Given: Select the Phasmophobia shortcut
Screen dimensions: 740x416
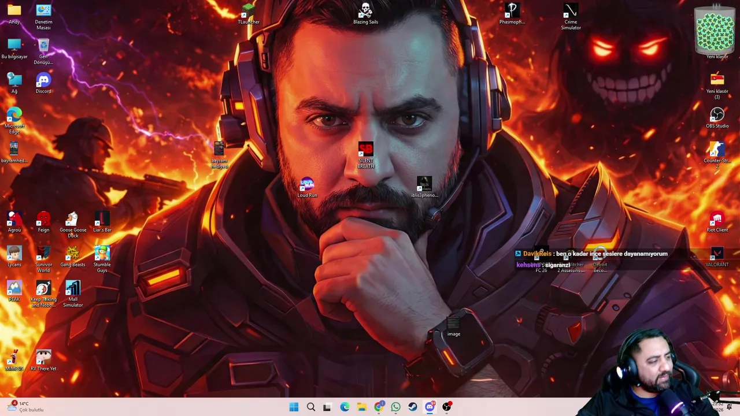Looking at the screenshot, I should point(512,14).
